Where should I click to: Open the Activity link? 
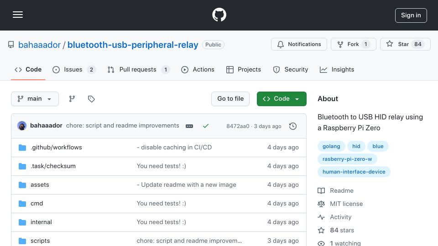[340, 217]
